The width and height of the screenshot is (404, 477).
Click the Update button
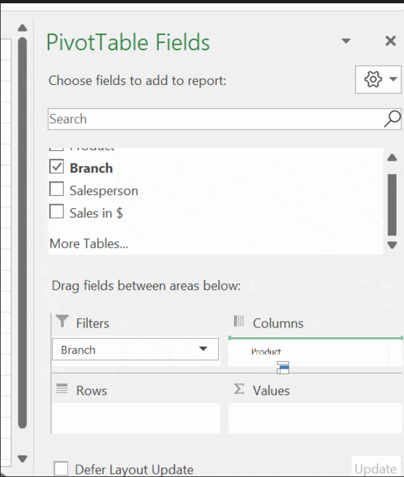coord(376,468)
